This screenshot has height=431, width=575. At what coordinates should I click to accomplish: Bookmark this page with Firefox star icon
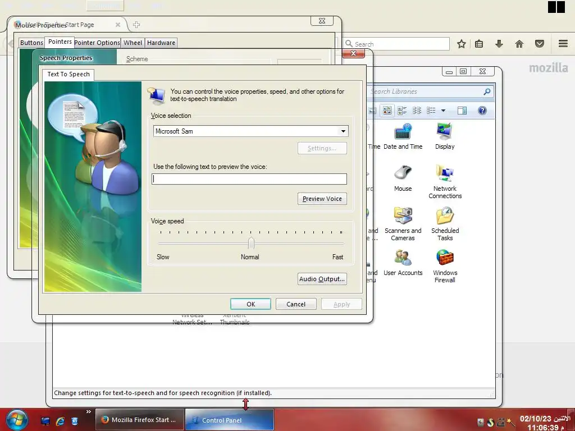pyautogui.click(x=462, y=44)
